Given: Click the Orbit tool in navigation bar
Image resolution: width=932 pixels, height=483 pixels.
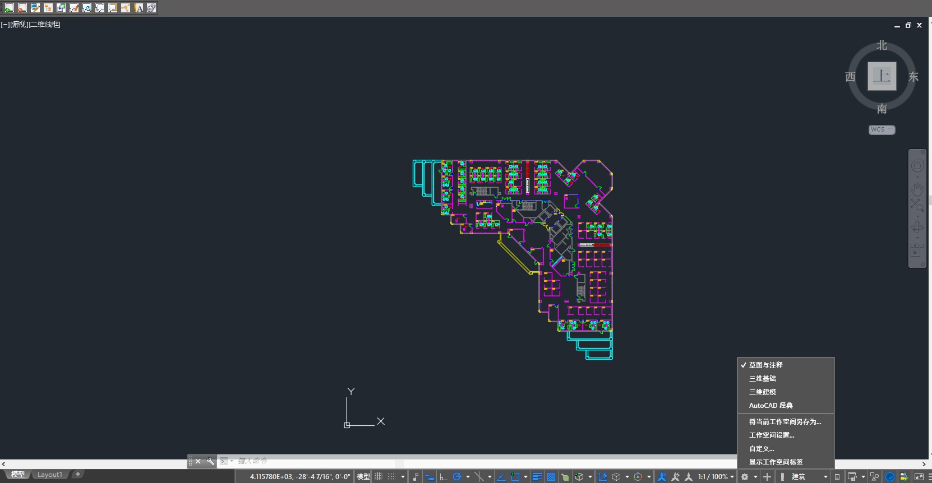Looking at the screenshot, I should click(x=917, y=227).
